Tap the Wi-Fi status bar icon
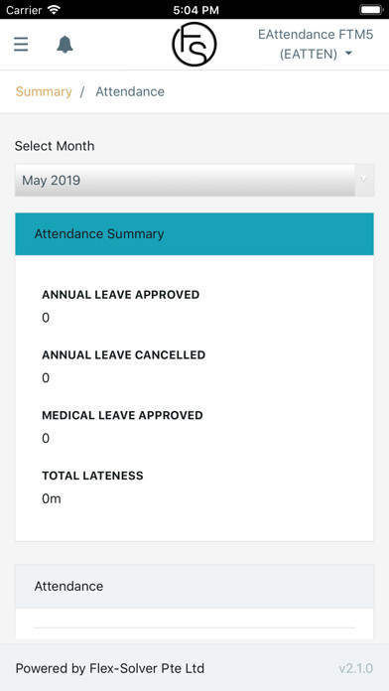The height and width of the screenshot is (691, 389). (55, 10)
